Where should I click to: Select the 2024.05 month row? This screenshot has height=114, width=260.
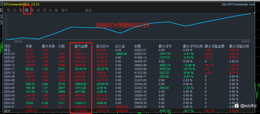(x=9, y=92)
